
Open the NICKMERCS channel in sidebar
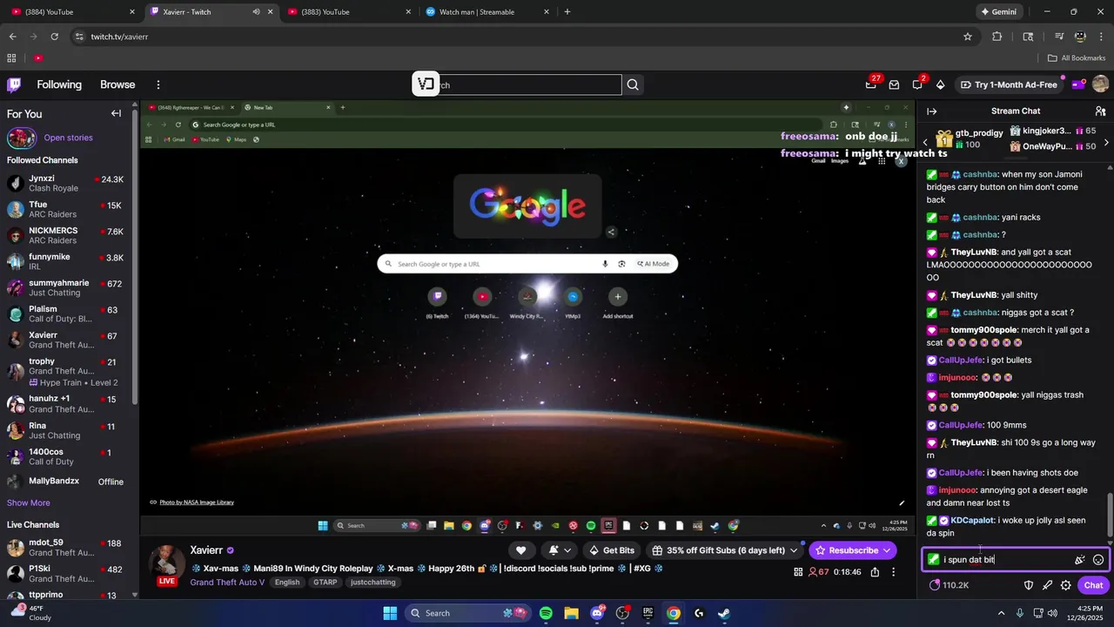[x=66, y=236]
